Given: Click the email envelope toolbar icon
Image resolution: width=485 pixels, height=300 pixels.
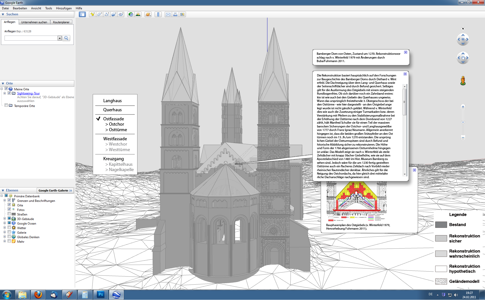Looking at the screenshot, I should (x=168, y=14).
